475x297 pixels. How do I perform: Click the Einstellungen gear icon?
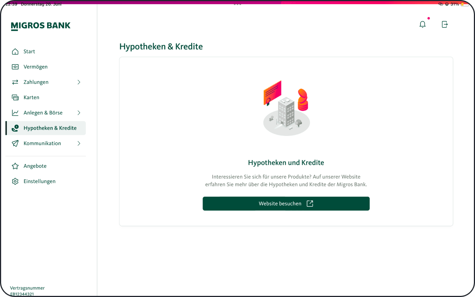pyautogui.click(x=15, y=181)
